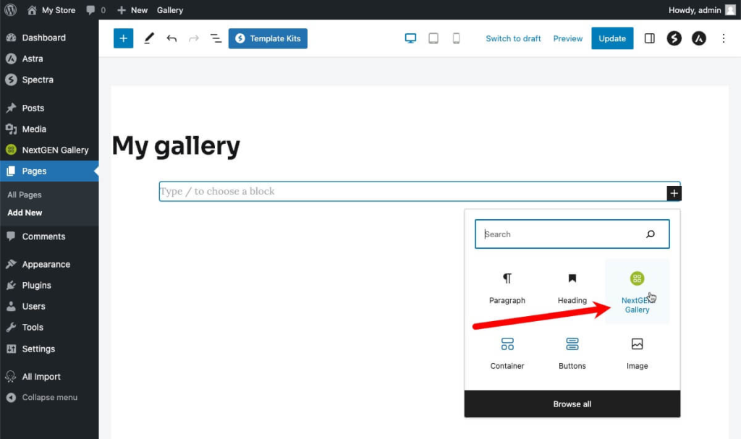Screen dimensions: 741x439
Task: Insert a Container block
Action: click(x=507, y=354)
